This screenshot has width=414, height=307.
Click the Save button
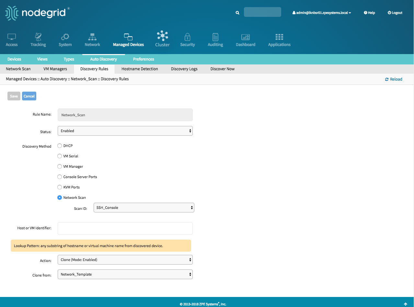click(x=14, y=96)
